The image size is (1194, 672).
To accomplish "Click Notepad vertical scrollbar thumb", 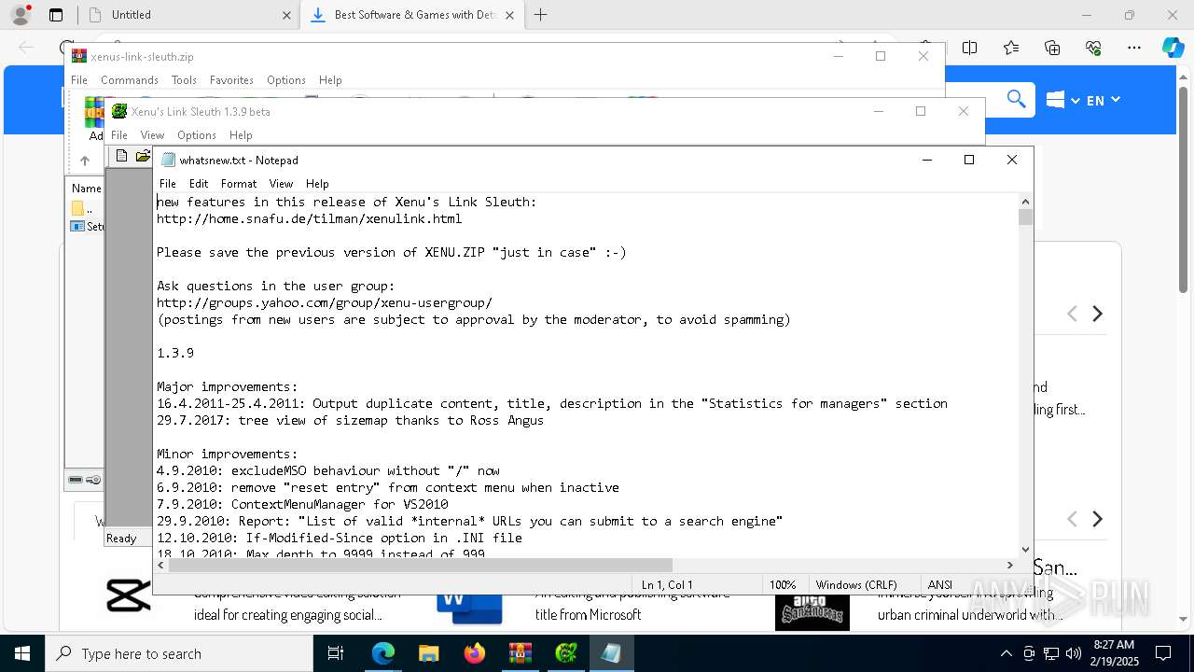I will pos(1026,217).
